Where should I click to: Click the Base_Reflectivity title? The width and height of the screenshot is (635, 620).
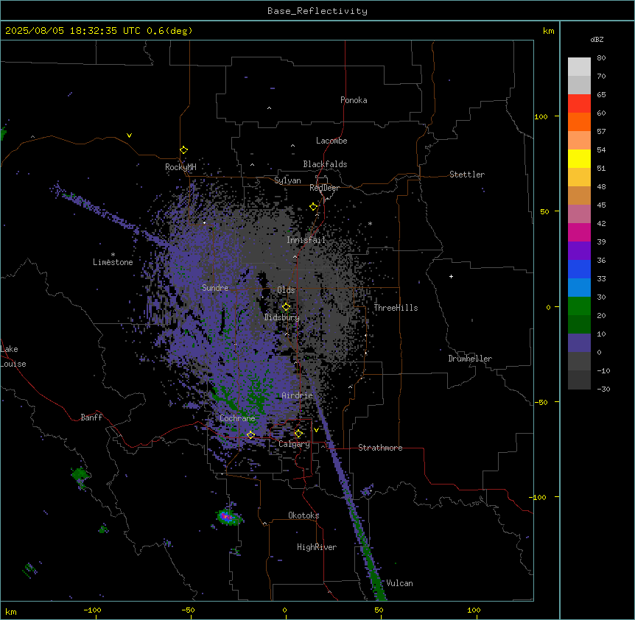317,11
